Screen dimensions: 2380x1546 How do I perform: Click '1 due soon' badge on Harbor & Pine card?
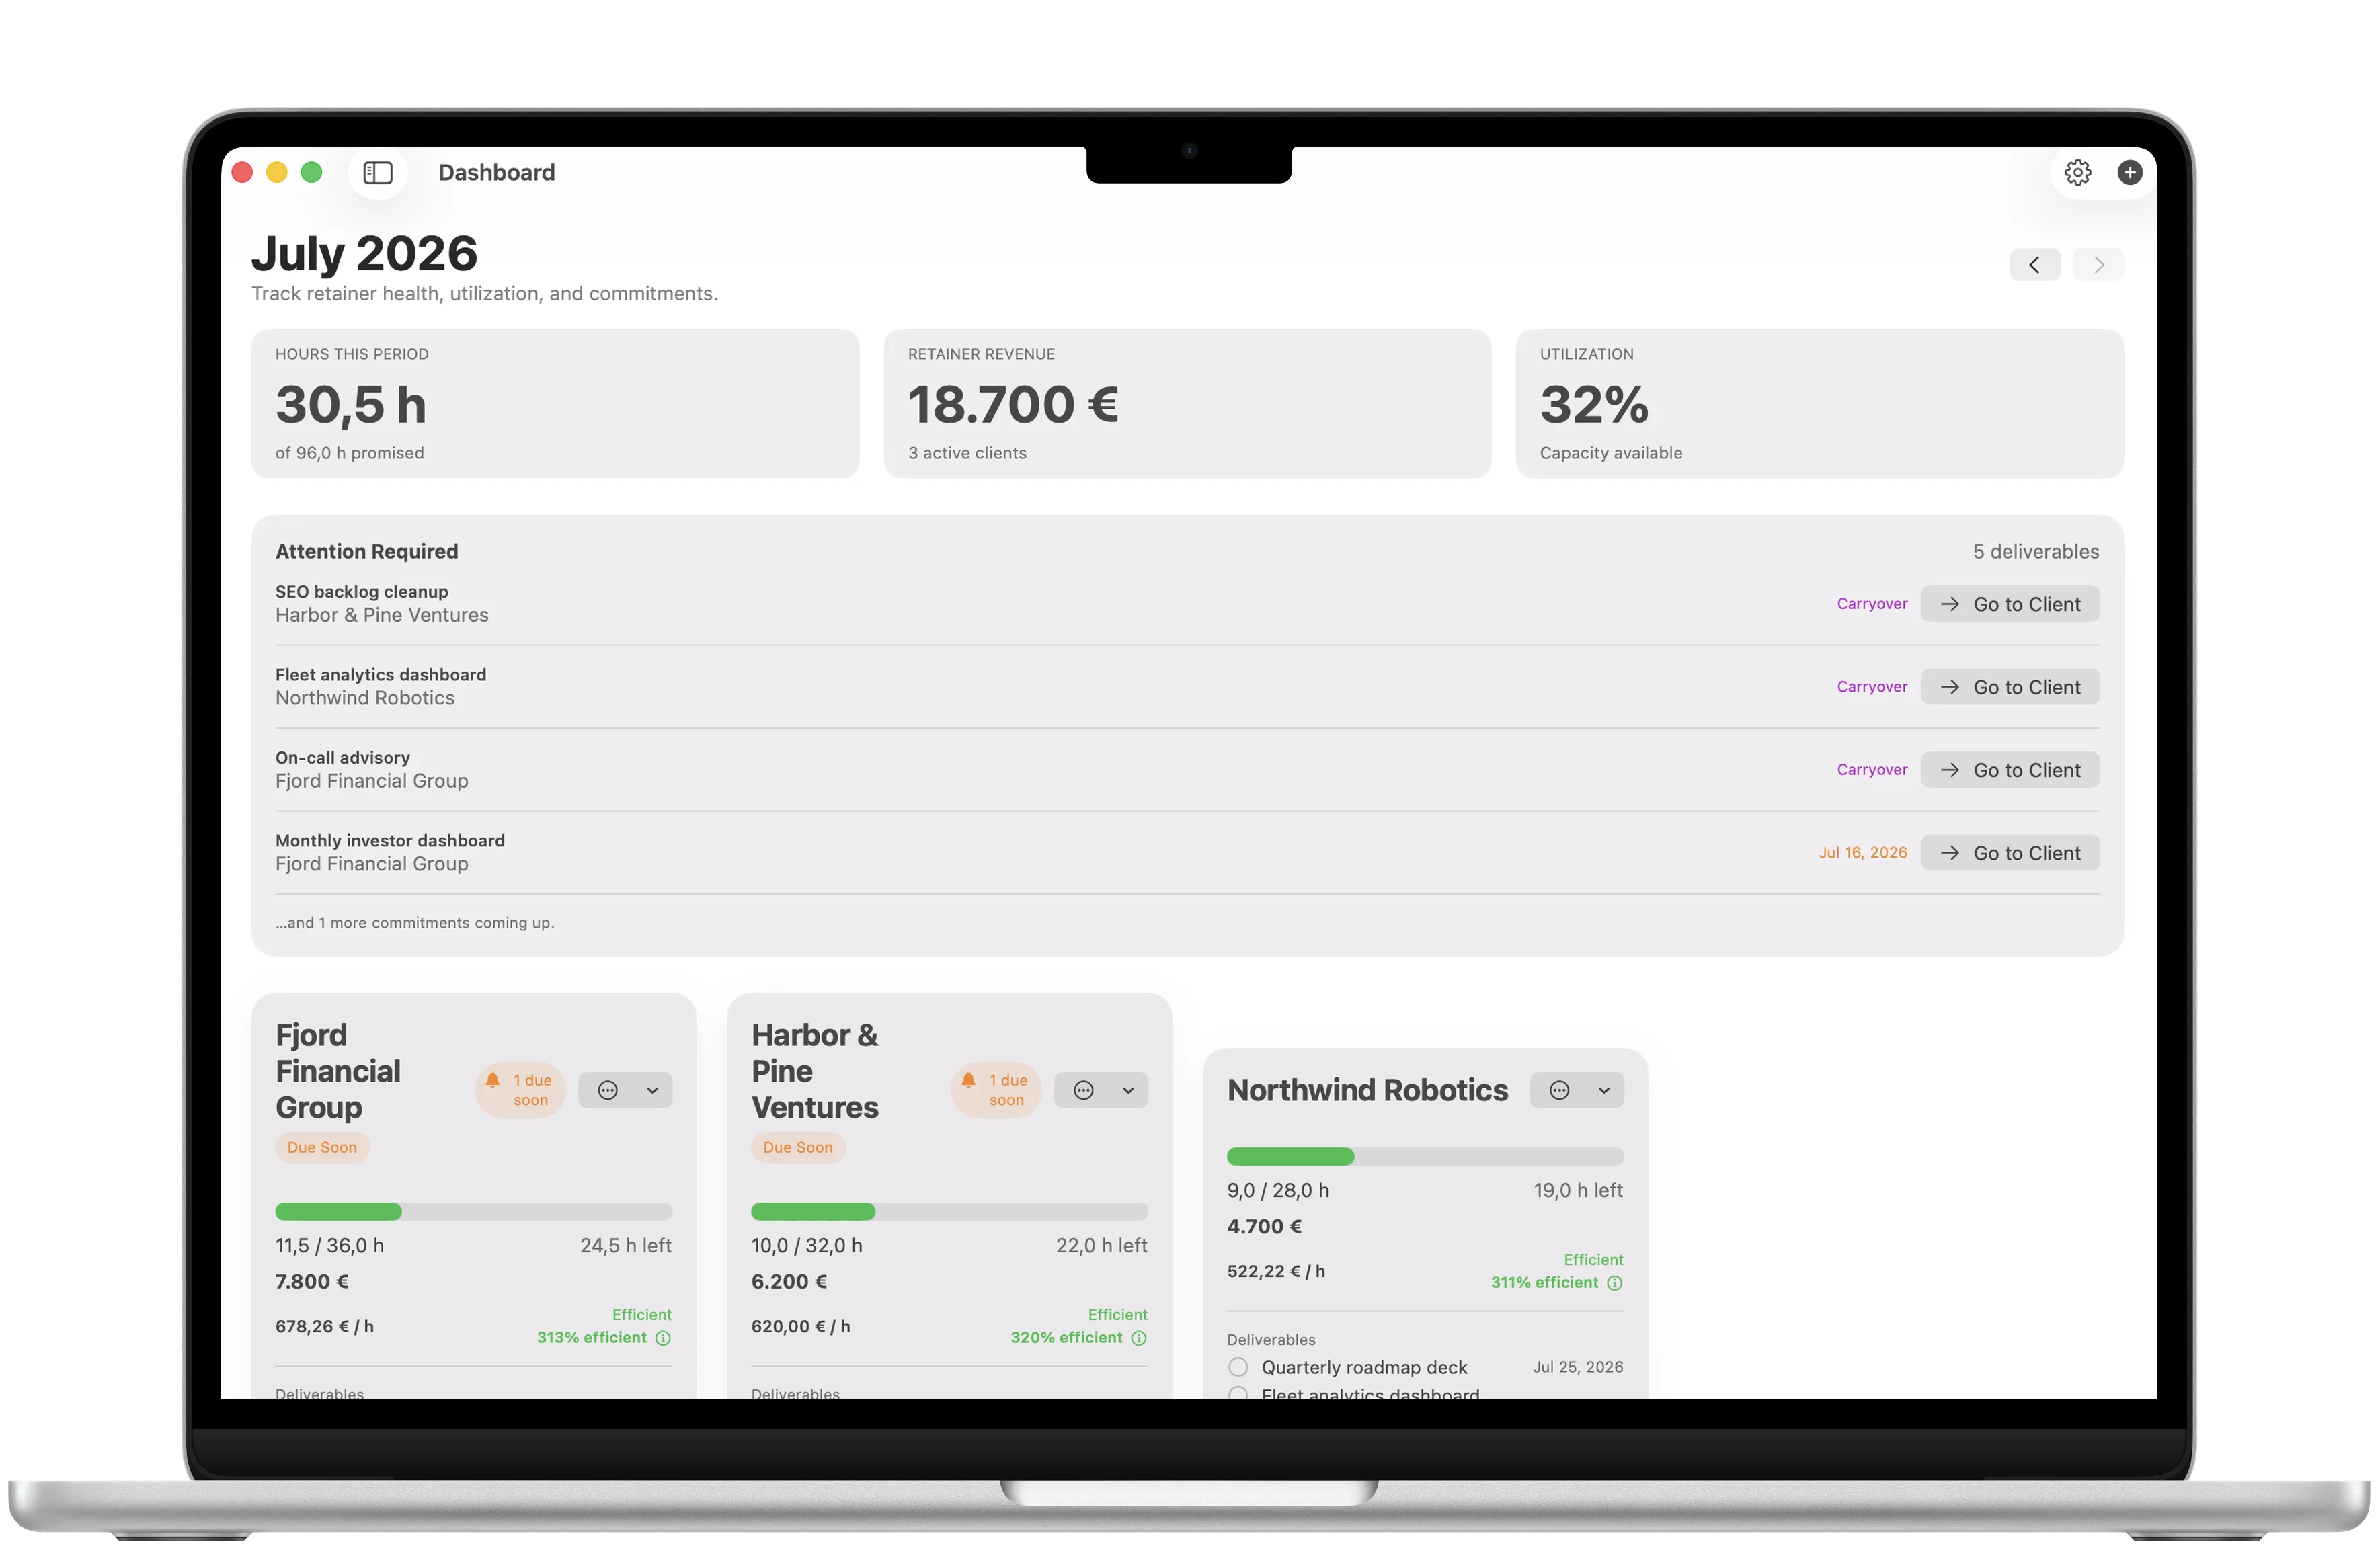[996, 1090]
